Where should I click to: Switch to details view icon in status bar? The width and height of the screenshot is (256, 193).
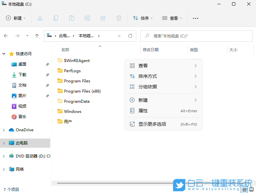245,190
